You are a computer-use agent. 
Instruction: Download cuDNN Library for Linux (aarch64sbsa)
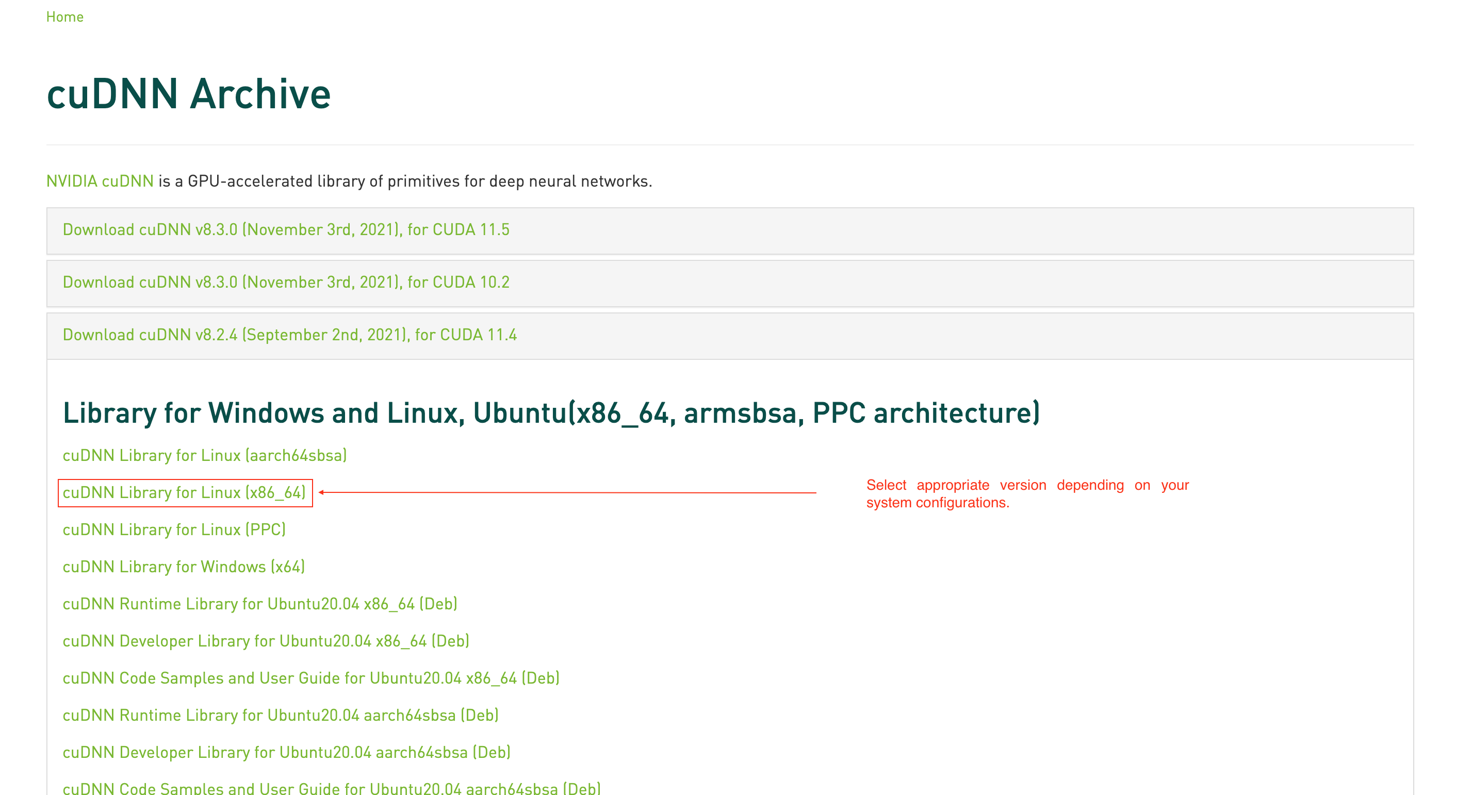[204, 456]
